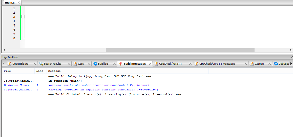
Task: Select the overflow in implicit conversion warning
Action: pos(103,90)
